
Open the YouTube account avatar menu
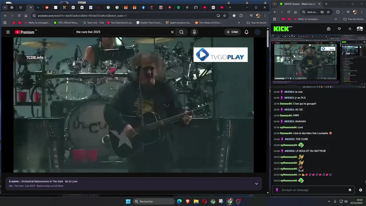coord(258,32)
